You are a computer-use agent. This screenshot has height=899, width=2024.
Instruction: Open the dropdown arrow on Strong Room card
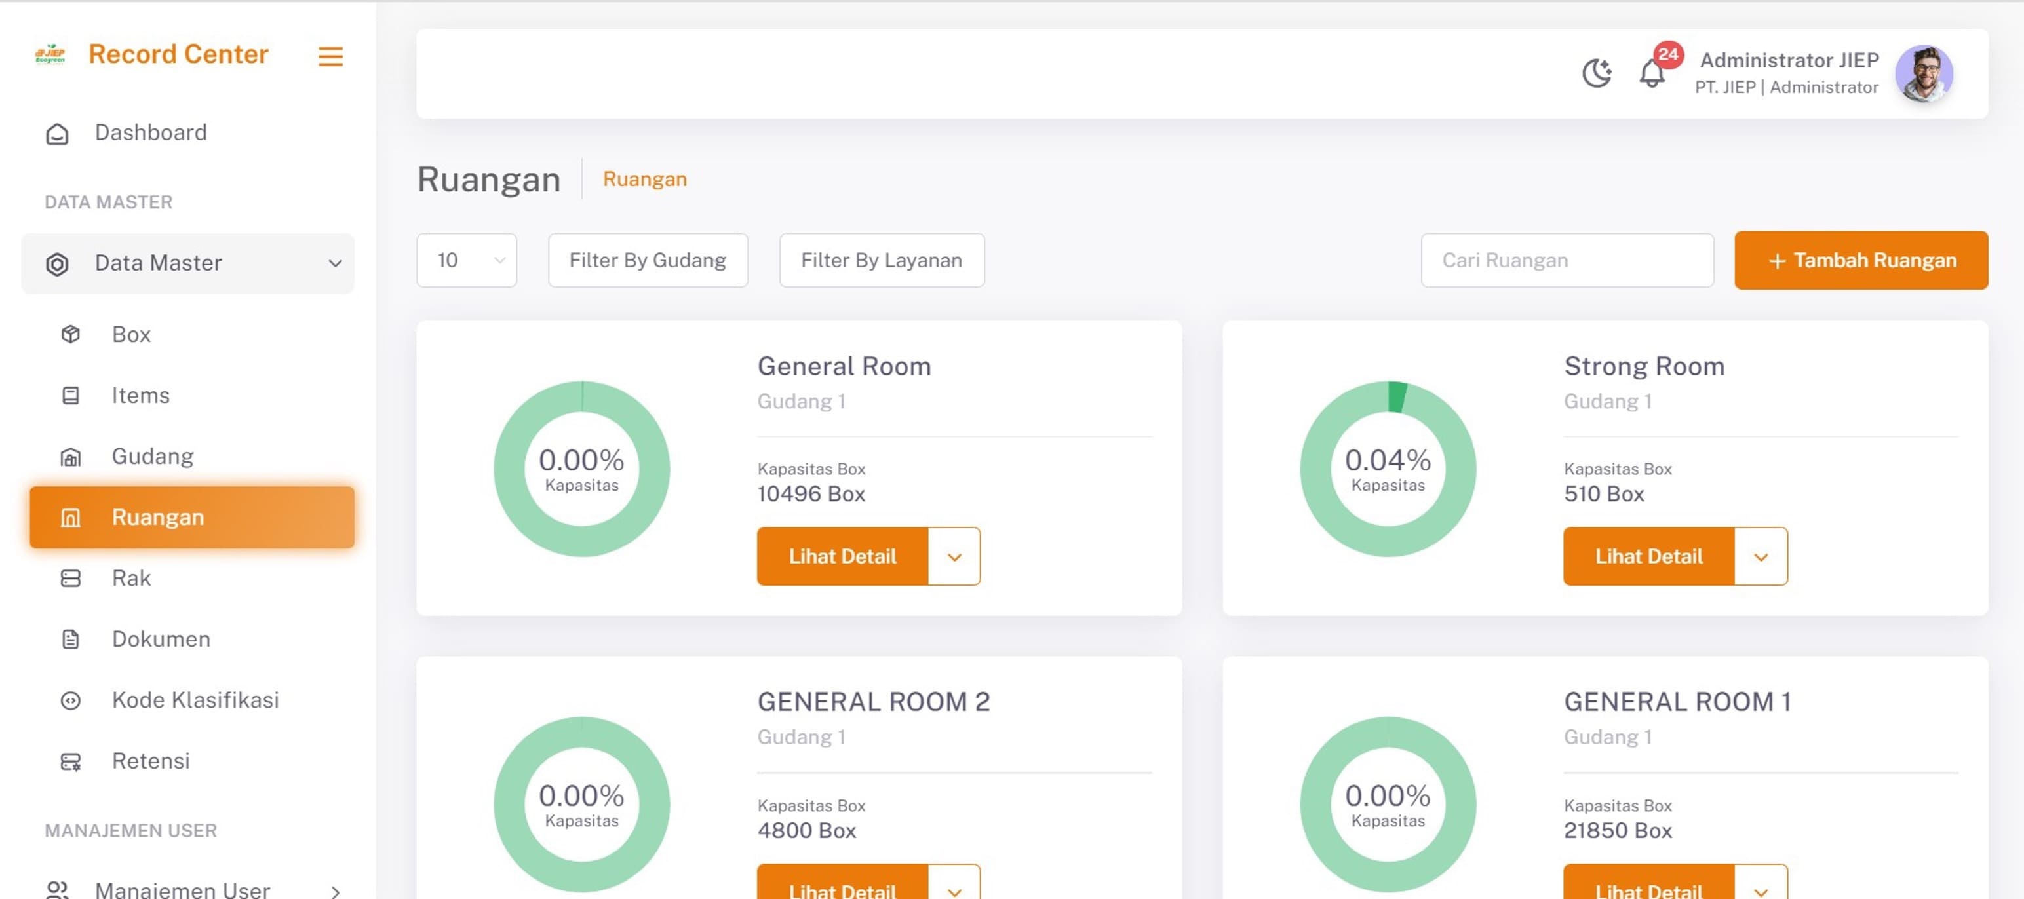pos(1761,556)
